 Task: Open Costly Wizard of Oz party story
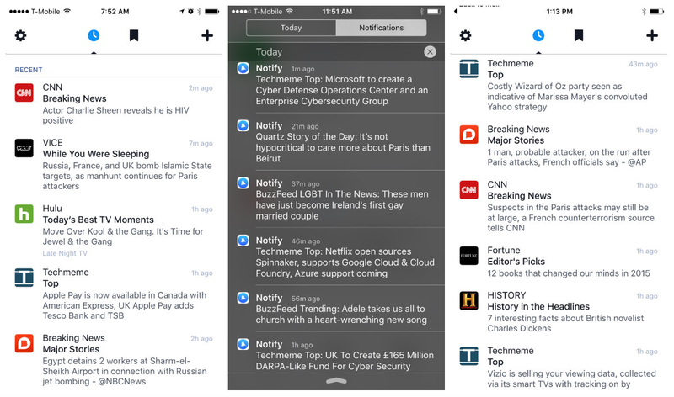567,97
